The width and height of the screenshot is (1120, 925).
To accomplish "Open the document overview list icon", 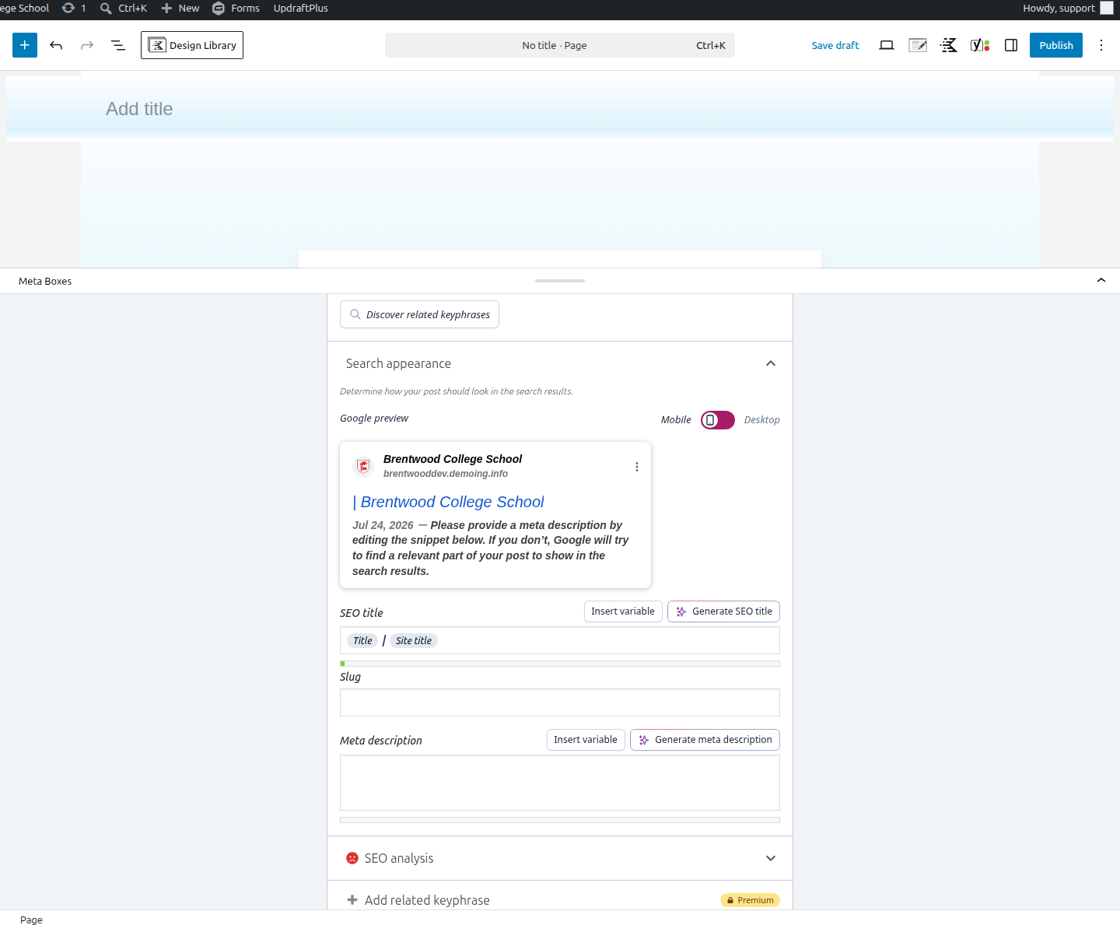I will (x=118, y=45).
